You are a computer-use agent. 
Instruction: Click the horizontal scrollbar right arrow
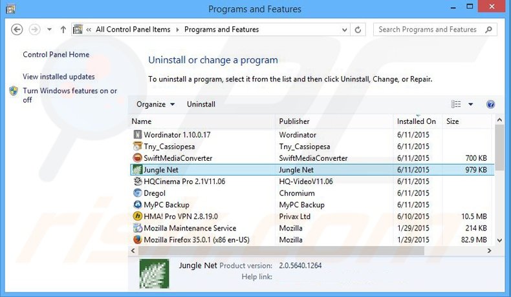coord(489,251)
